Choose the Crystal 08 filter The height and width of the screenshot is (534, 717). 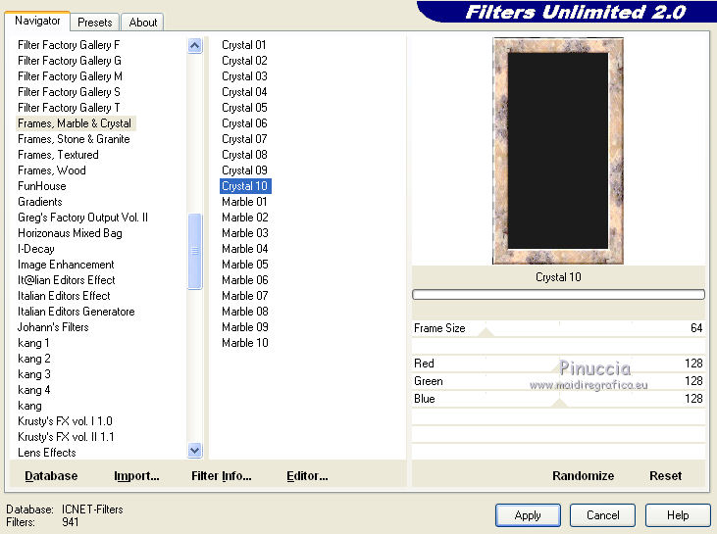(x=244, y=155)
